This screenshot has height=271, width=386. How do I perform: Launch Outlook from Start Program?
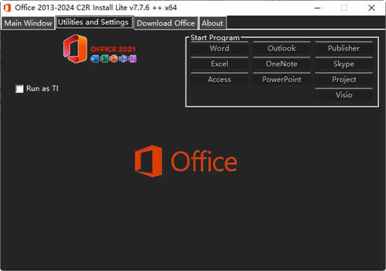click(281, 48)
